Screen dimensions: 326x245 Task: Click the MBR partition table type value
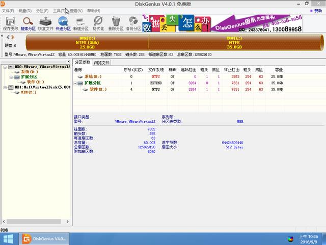pos(240,121)
